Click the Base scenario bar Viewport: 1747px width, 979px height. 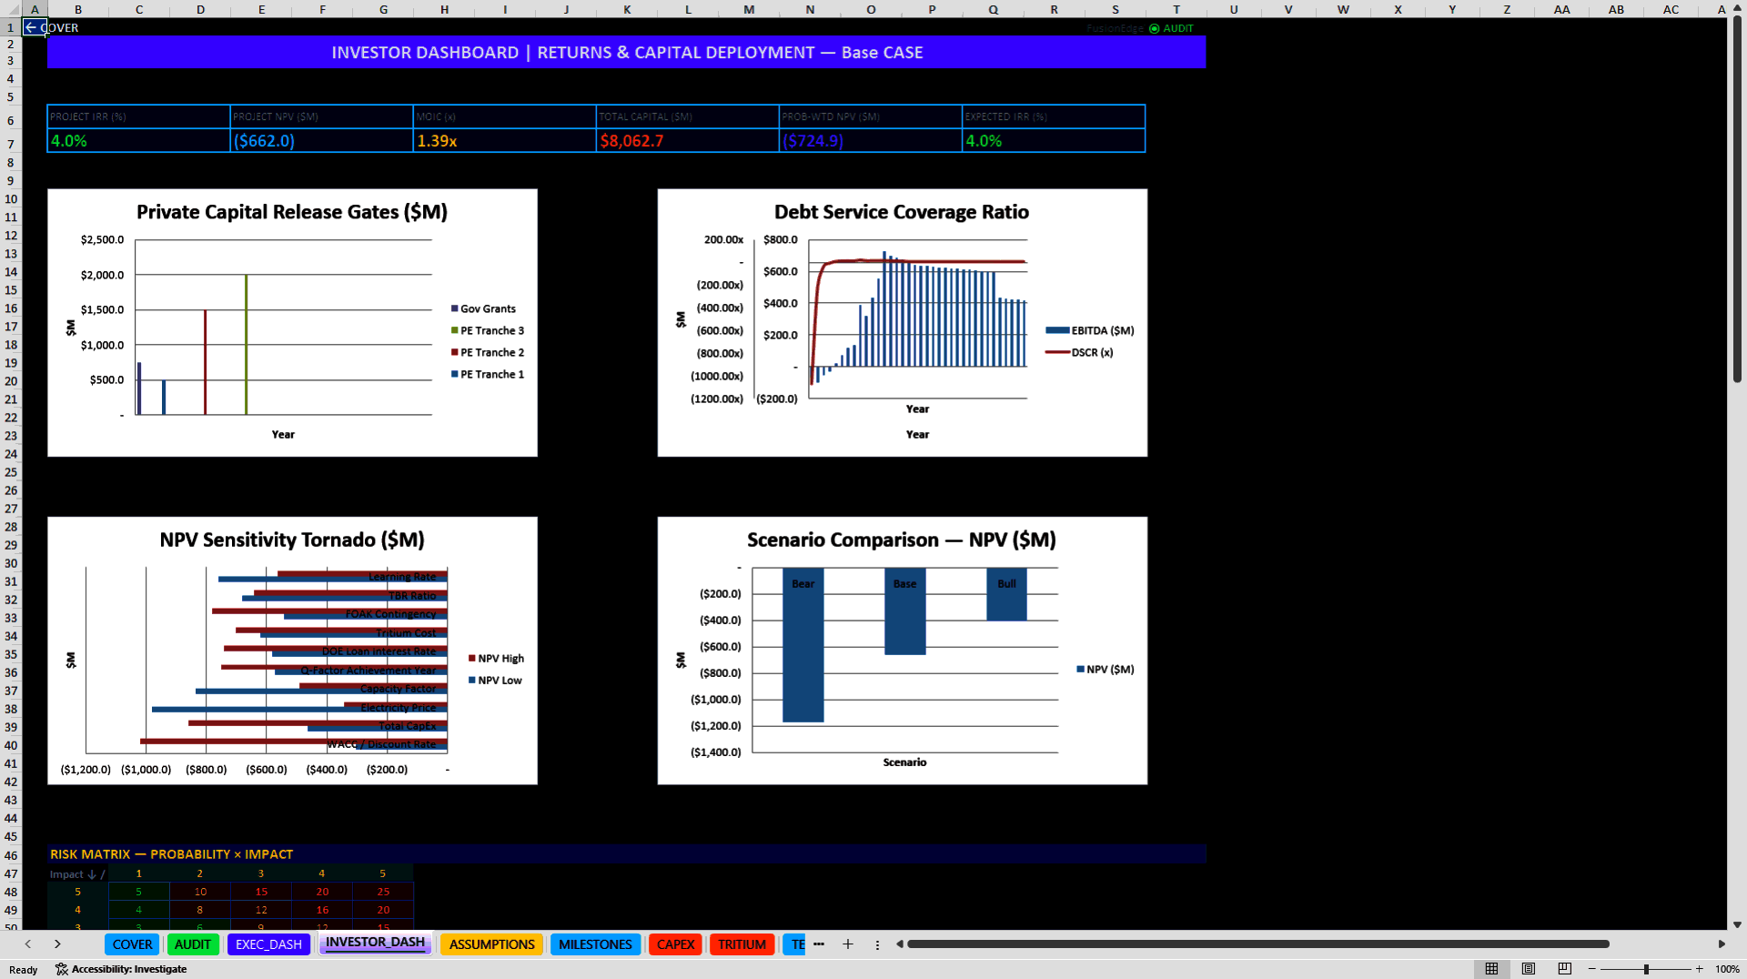pos(904,611)
